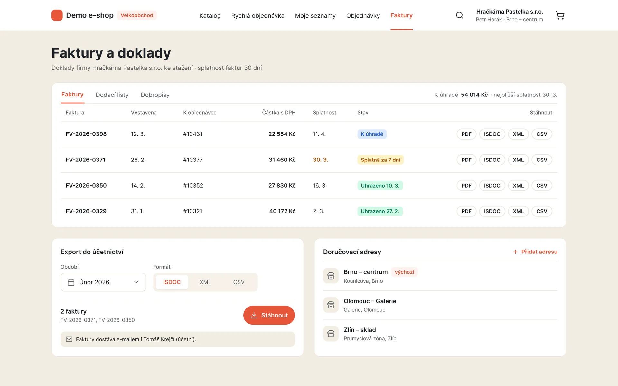This screenshot has height=386, width=618.
Task: Open the Období dropdown showing Únor 2026
Action: 103,282
